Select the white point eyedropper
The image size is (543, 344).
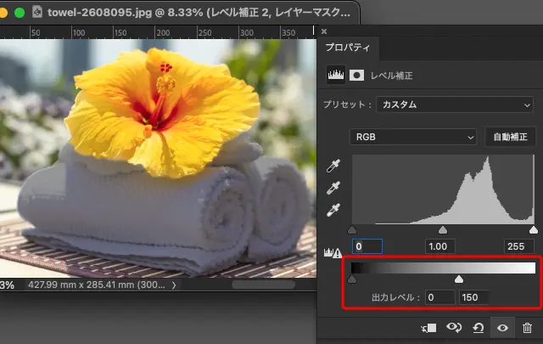[335, 209]
